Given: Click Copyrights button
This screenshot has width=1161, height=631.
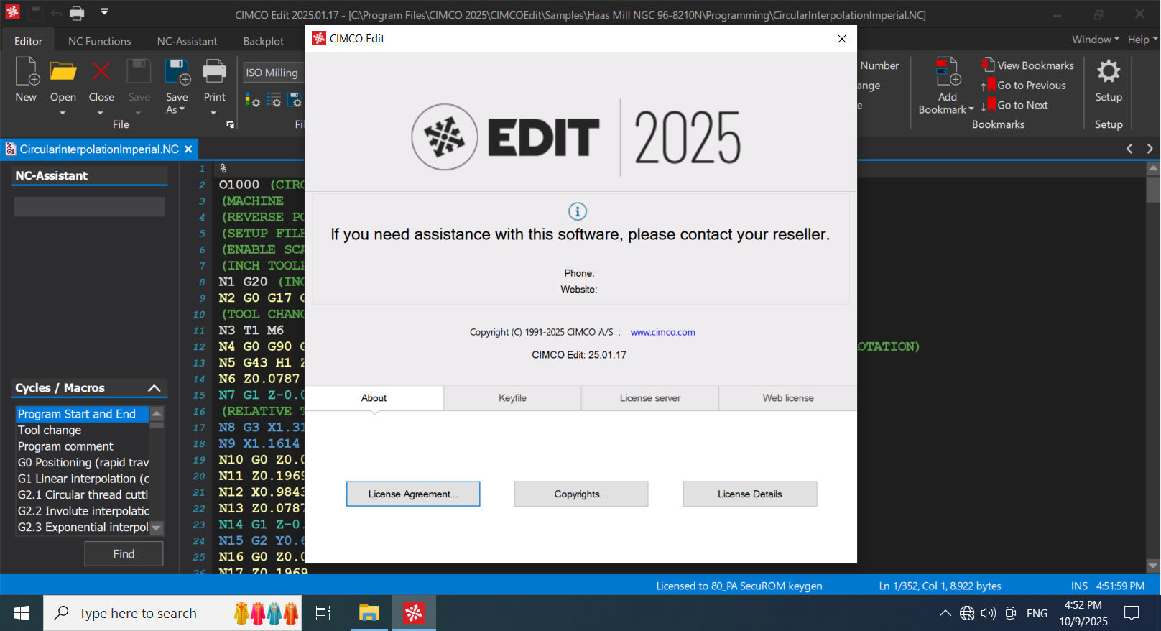Looking at the screenshot, I should (580, 494).
